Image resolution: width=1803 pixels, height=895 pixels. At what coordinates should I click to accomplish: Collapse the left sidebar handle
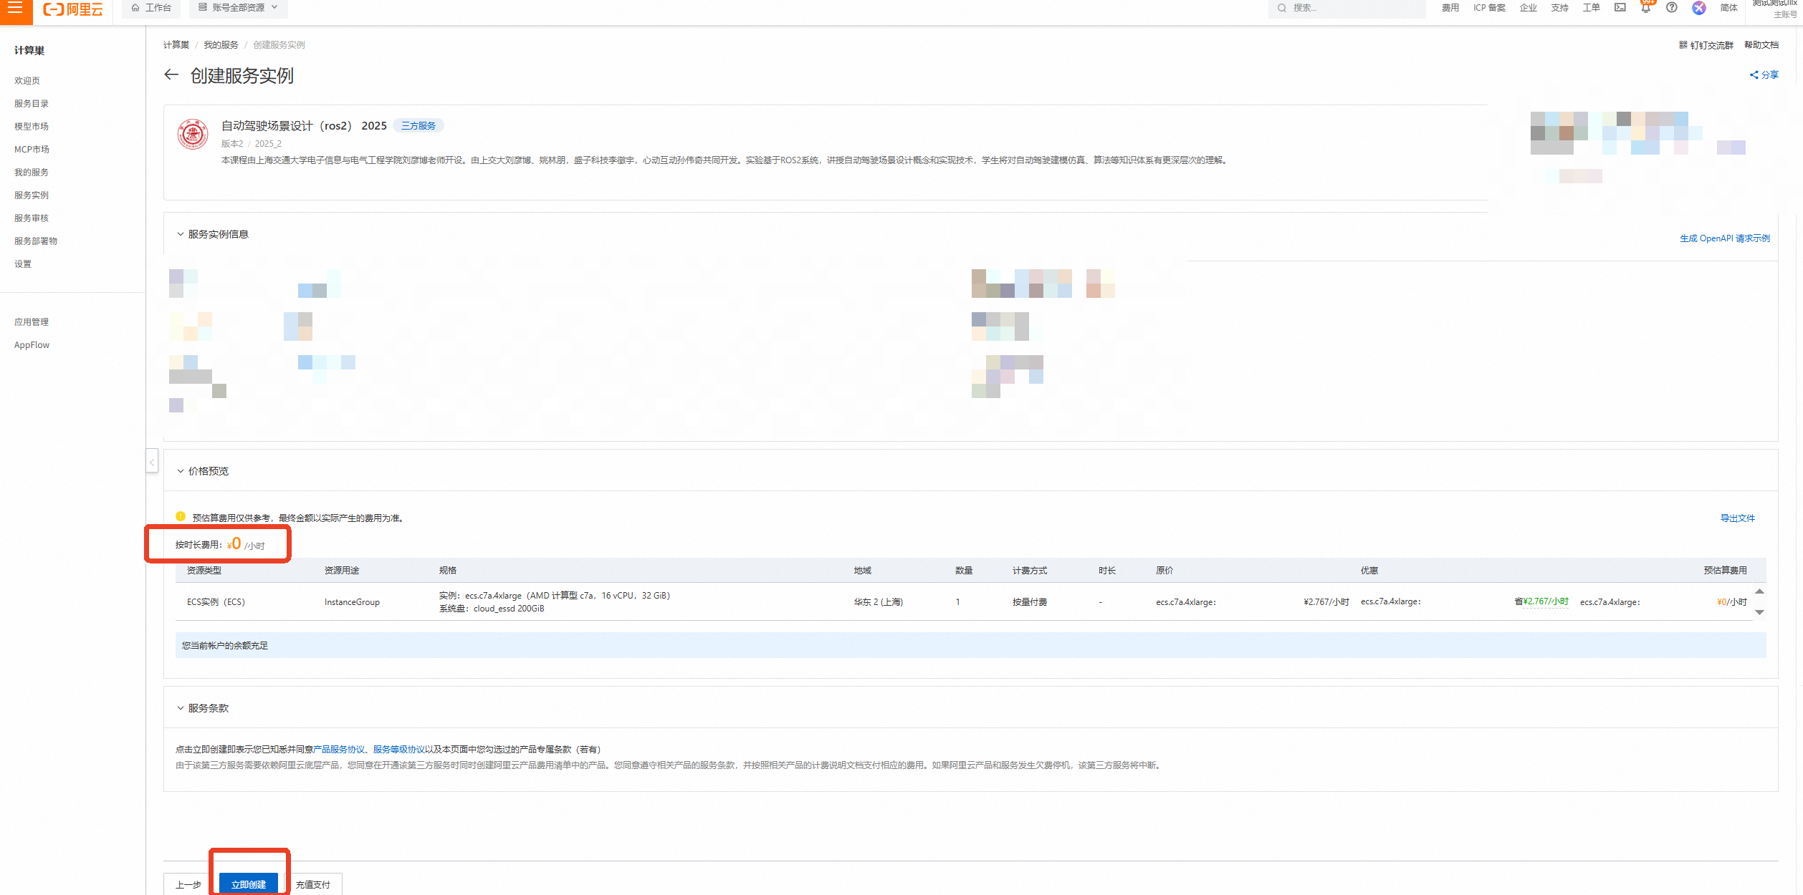tap(152, 462)
